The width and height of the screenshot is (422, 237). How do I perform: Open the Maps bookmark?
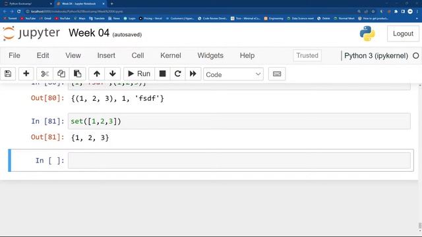click(80, 18)
